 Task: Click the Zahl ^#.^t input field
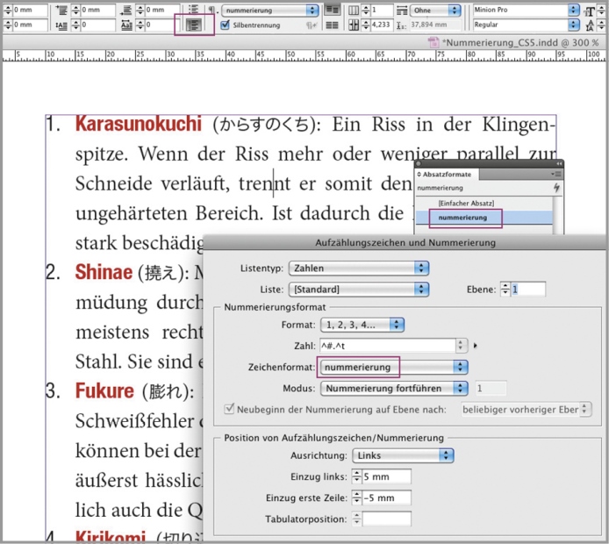(x=388, y=345)
